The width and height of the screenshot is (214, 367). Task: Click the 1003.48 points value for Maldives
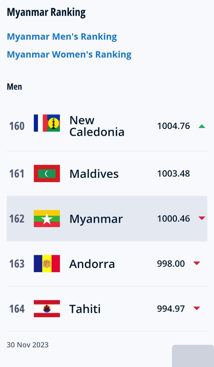pyautogui.click(x=173, y=173)
